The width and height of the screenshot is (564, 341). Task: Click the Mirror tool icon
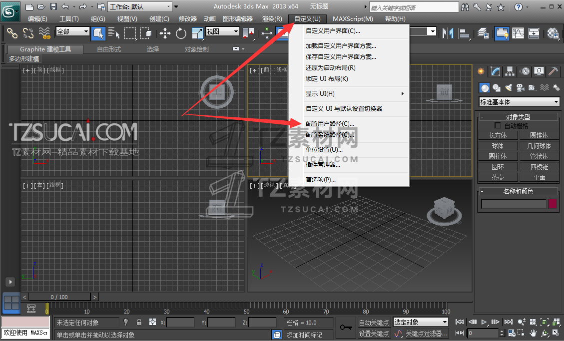tap(448, 33)
